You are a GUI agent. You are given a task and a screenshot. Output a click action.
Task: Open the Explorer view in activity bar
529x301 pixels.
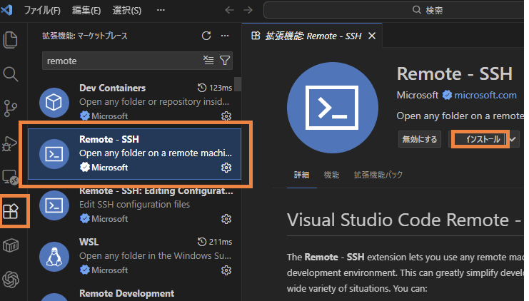pos(10,40)
